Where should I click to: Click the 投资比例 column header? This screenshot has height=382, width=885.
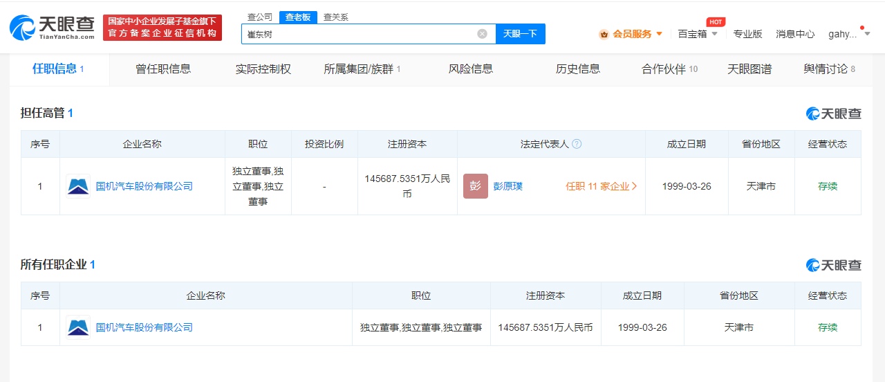coord(324,144)
